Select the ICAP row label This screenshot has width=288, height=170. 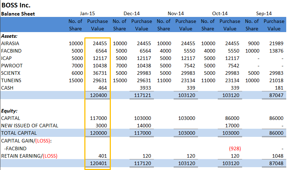[6, 58]
